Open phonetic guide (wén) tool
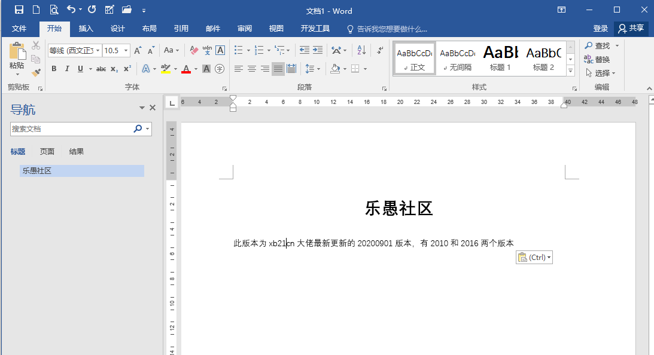This screenshot has height=355, width=654. tap(207, 50)
